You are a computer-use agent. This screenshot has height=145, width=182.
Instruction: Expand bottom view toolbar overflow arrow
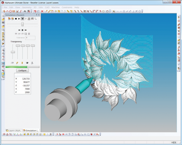[53, 134]
